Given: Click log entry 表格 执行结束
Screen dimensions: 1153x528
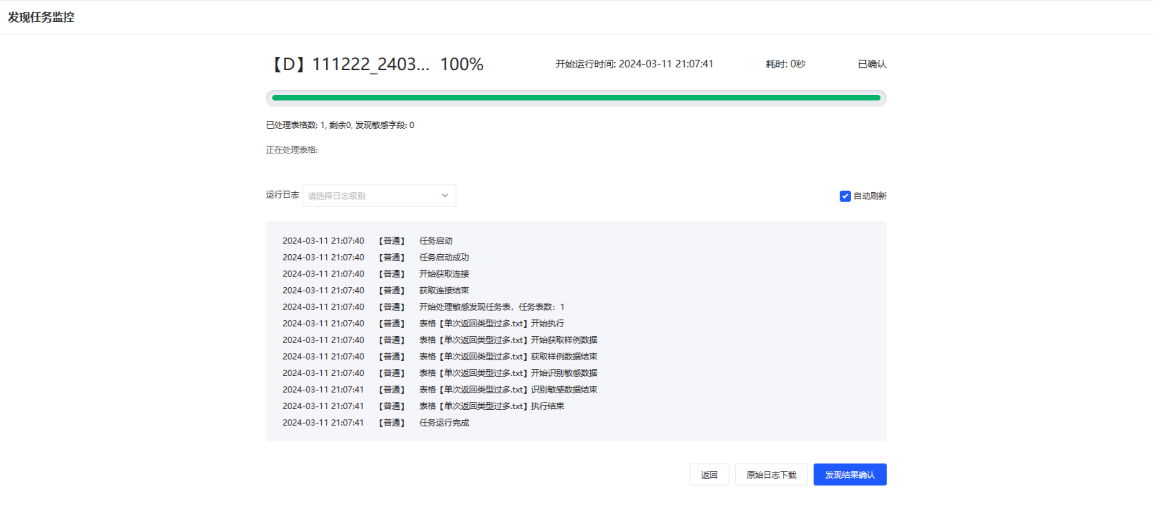Looking at the screenshot, I should pos(491,406).
